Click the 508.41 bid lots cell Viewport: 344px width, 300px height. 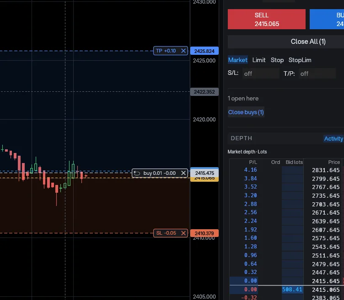tap(292, 289)
